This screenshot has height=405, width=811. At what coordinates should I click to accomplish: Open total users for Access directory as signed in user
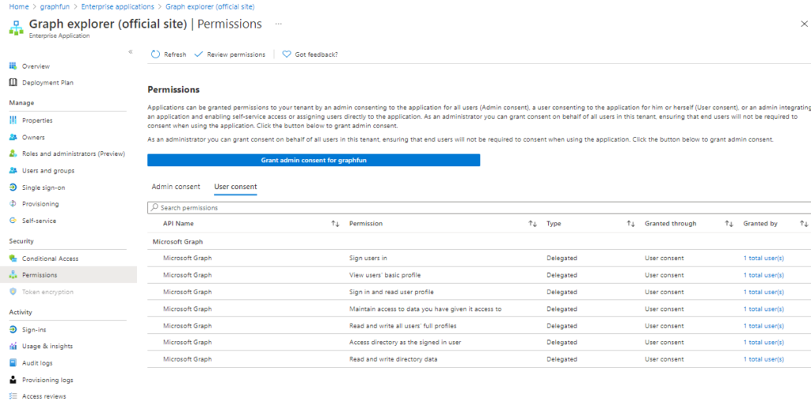(x=763, y=342)
